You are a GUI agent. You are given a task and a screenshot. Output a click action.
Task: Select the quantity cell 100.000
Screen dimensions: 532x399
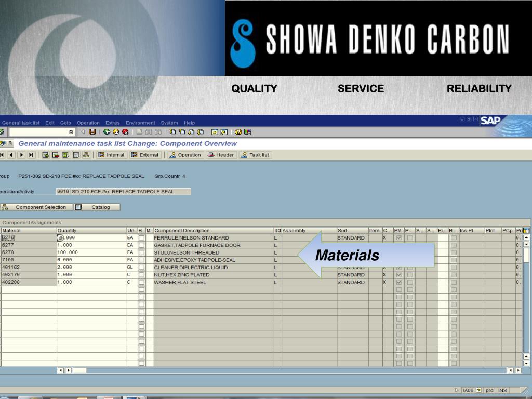point(91,253)
